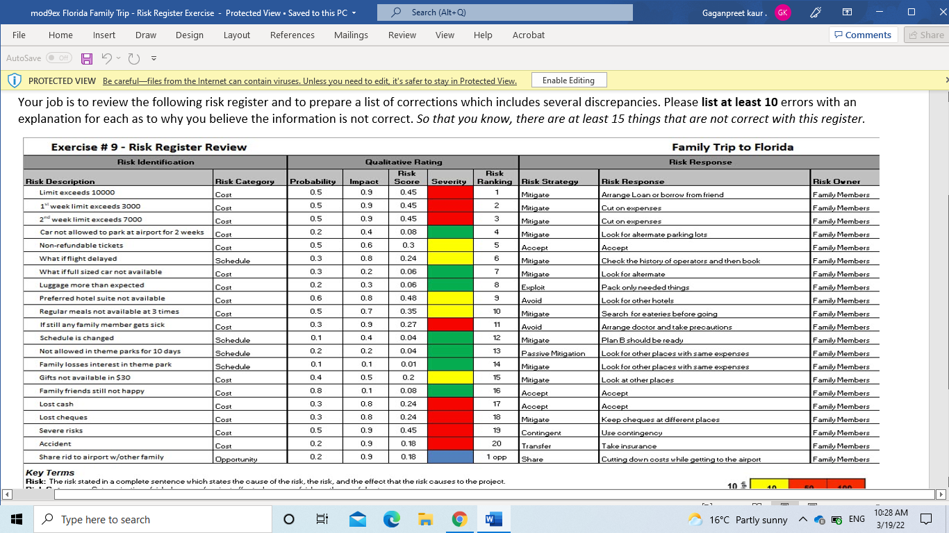
Task: Click the 'Family Trip to Florida' heading
Action: click(x=732, y=147)
